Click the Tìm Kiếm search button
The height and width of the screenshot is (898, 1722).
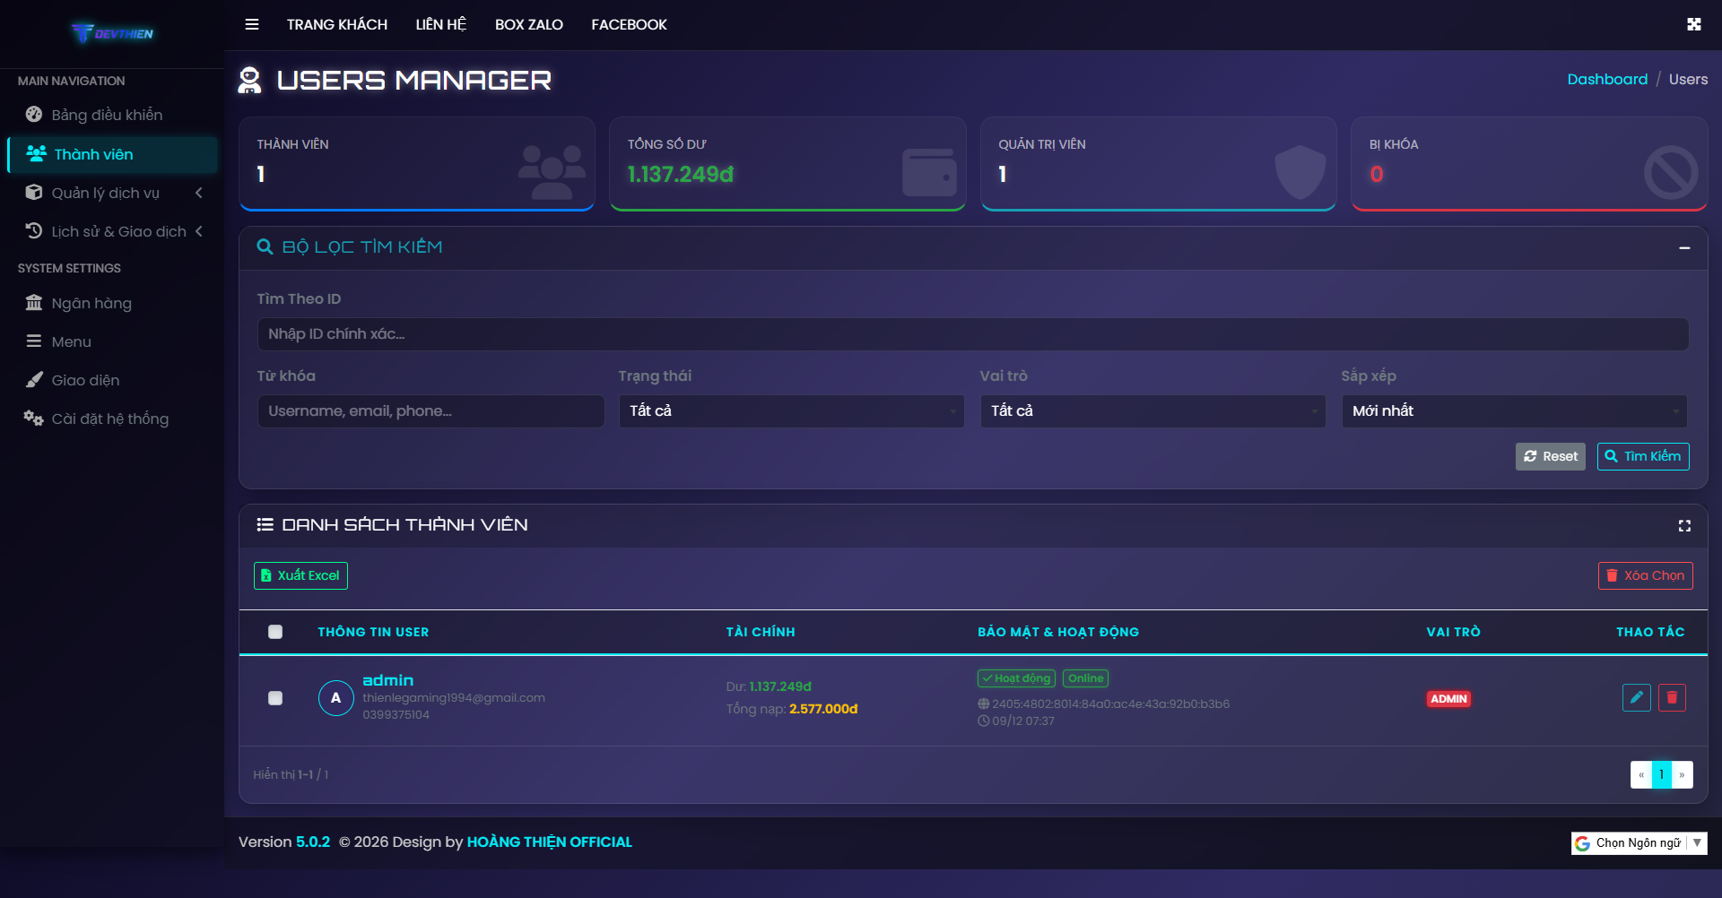[x=1642, y=456]
